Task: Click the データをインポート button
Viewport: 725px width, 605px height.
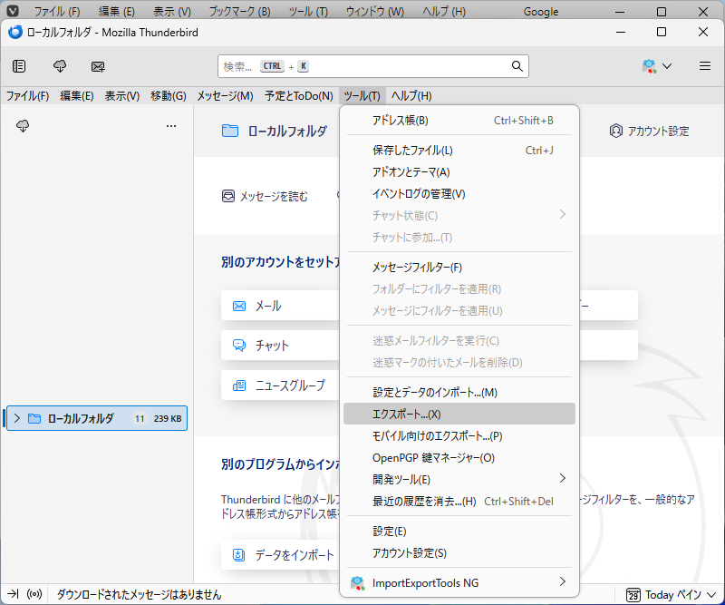Action: point(280,554)
